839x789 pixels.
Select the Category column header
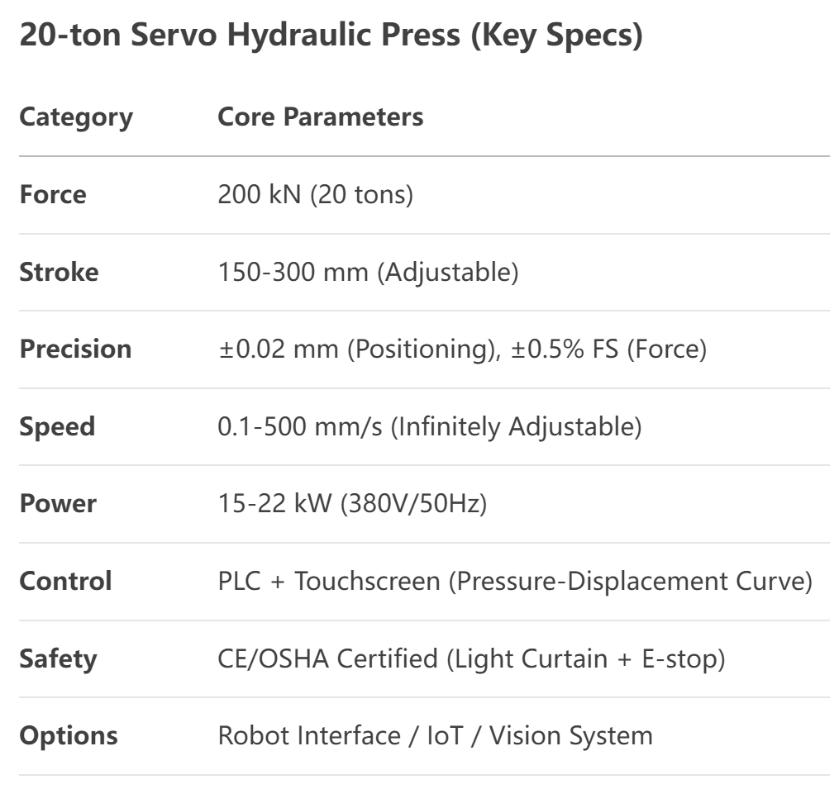click(77, 117)
